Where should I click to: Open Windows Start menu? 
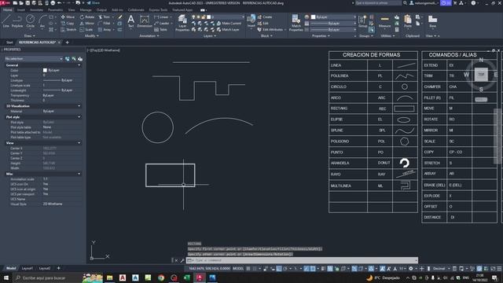[6, 277]
